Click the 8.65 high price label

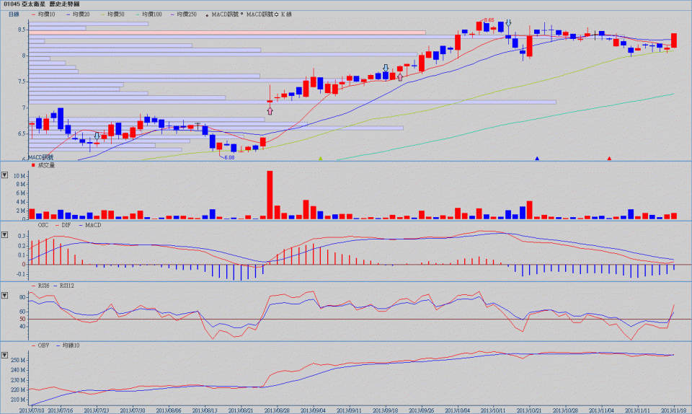pos(488,20)
